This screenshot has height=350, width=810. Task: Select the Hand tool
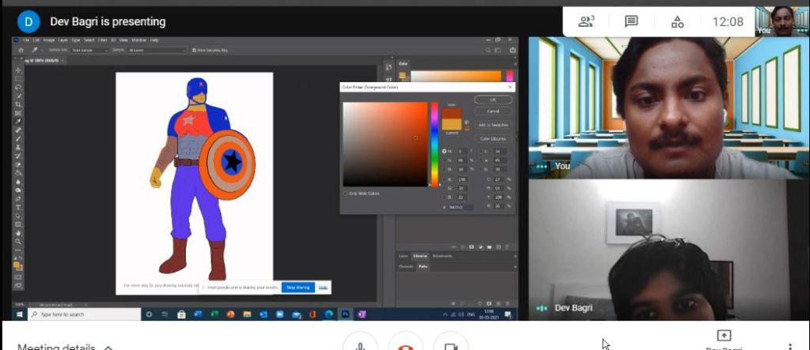[x=18, y=233]
